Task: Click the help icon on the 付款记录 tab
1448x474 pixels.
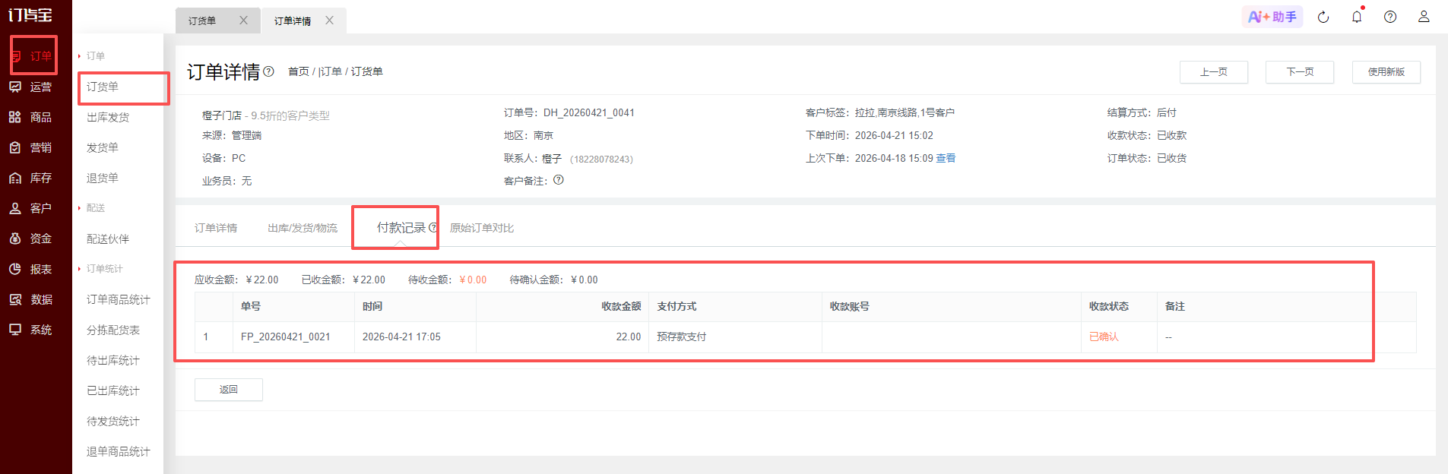Action: click(x=433, y=227)
